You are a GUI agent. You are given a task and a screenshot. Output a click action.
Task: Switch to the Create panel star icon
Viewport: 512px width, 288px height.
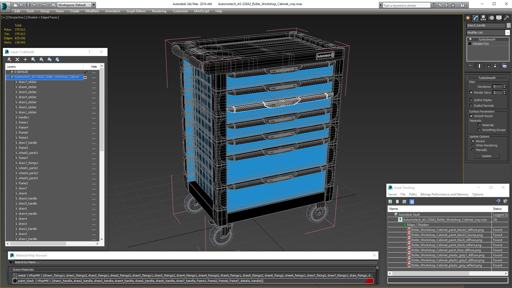(468, 18)
